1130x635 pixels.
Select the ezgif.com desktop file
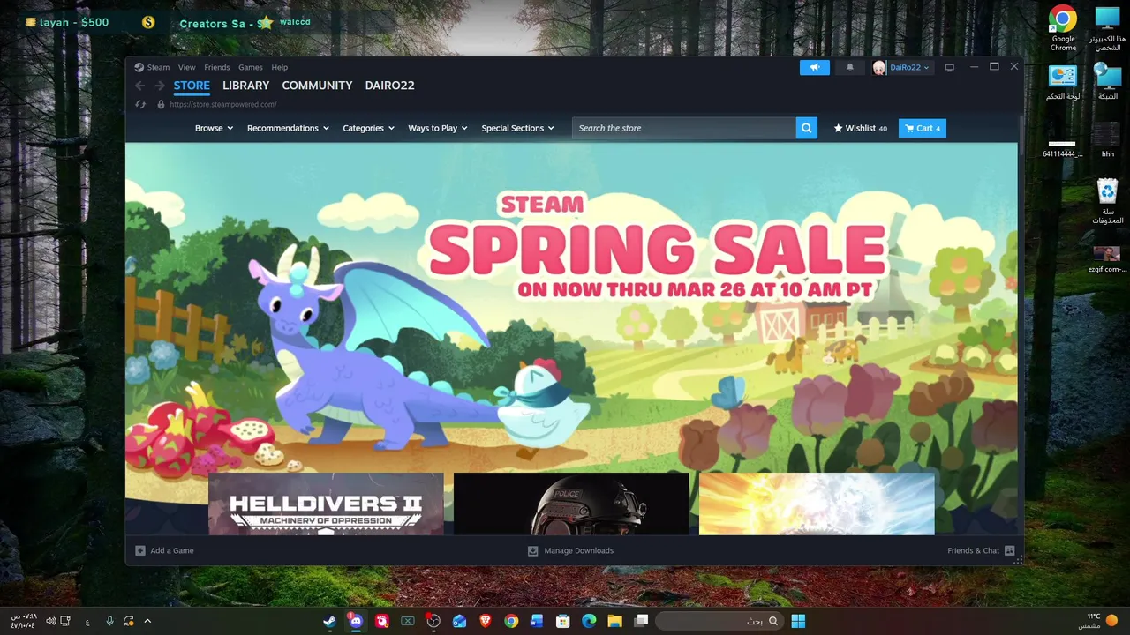tap(1108, 258)
